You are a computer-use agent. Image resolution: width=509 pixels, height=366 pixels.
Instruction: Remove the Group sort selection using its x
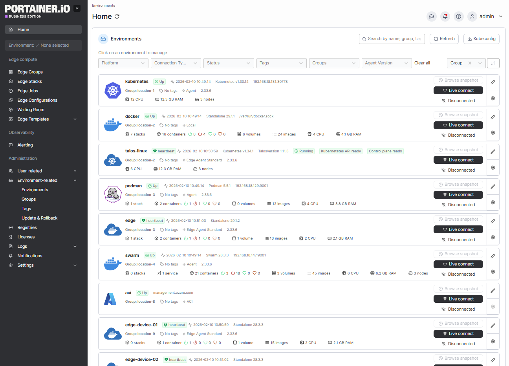pos(470,63)
